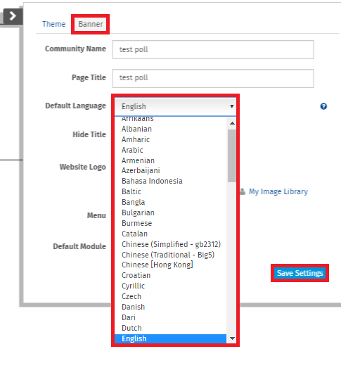The image size is (341, 368).
Task: Choose Bulgarian from the list
Action: click(170, 212)
